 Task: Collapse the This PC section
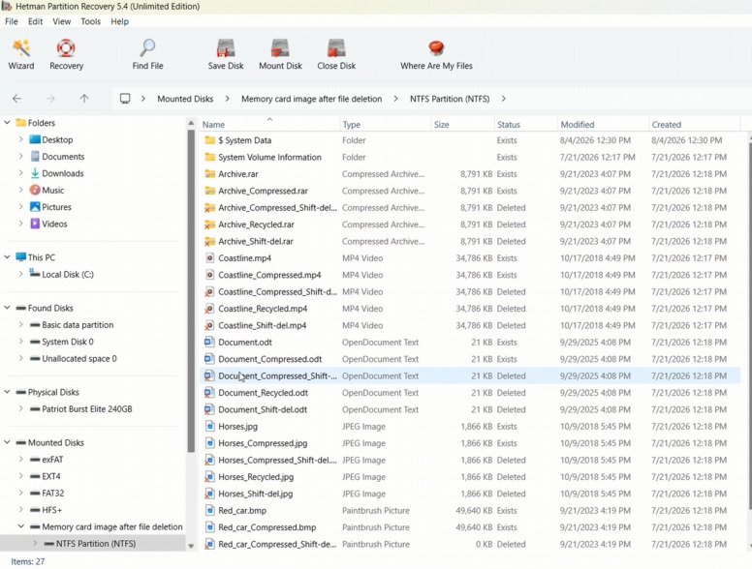7,257
